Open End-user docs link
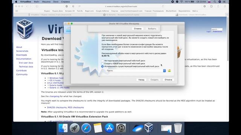This screenshot has height=135, width=241. pyautogui.click(x=26, y=63)
